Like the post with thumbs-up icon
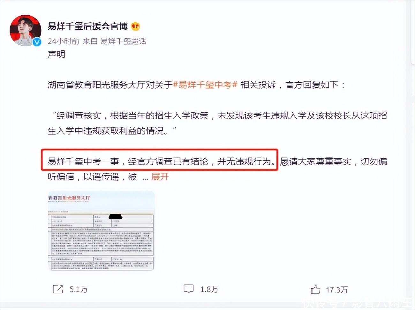 (315, 289)
